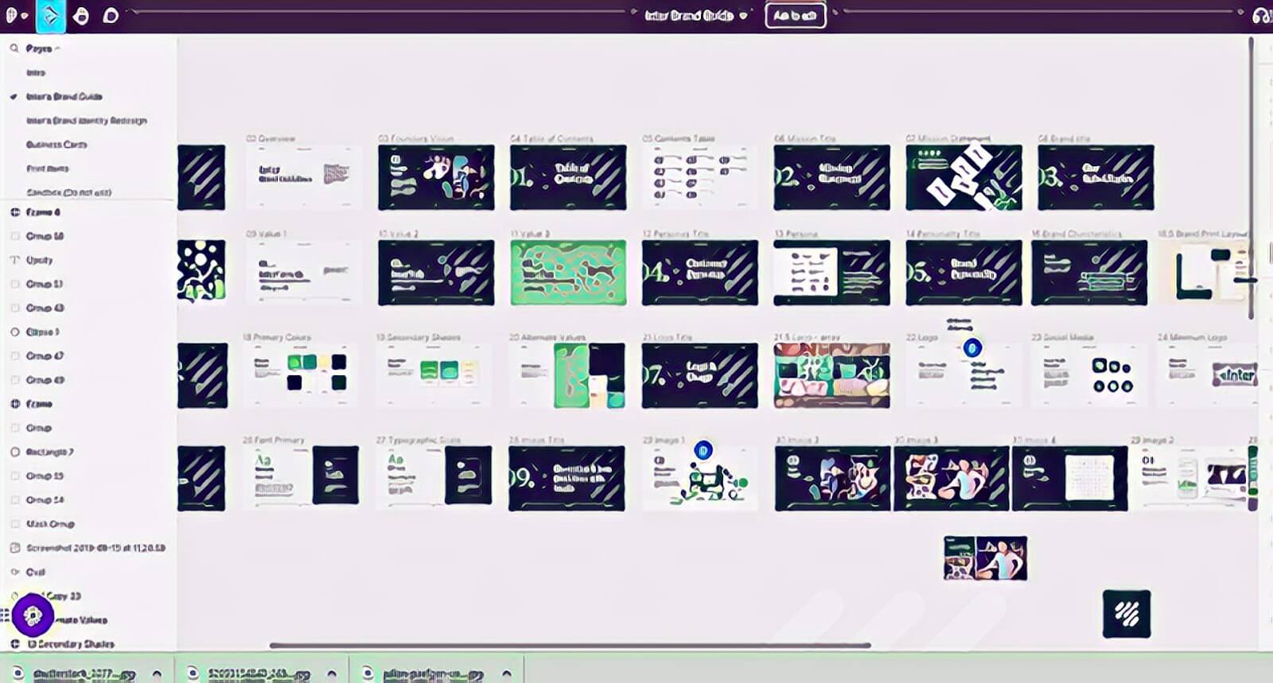Collapse the Pages list chevron
Image resolution: width=1273 pixels, height=683 pixels.
coord(58,49)
